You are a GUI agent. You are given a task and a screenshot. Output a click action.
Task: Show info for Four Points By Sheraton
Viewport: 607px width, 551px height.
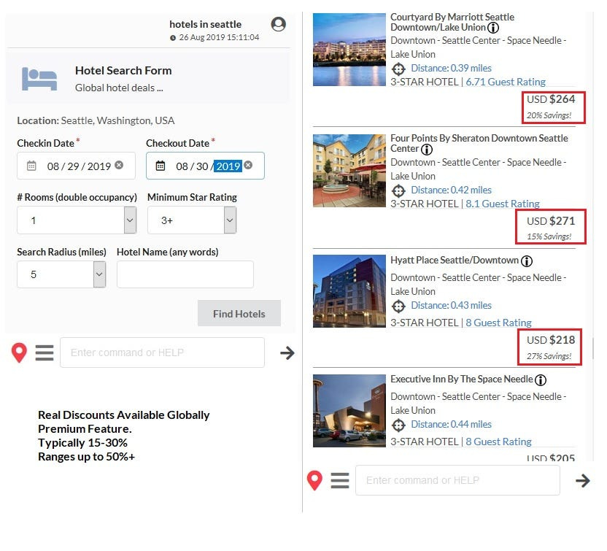click(427, 150)
